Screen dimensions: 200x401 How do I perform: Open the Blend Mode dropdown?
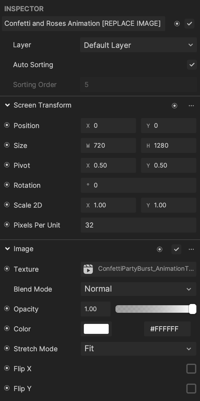pos(138,289)
